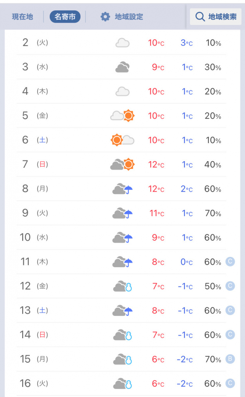245x397 pixels.
Task: Select the 名寄市 location tab
Action: pyautogui.click(x=65, y=17)
